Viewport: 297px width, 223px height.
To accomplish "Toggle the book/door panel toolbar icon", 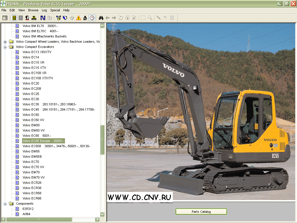I will [x=14, y=18].
